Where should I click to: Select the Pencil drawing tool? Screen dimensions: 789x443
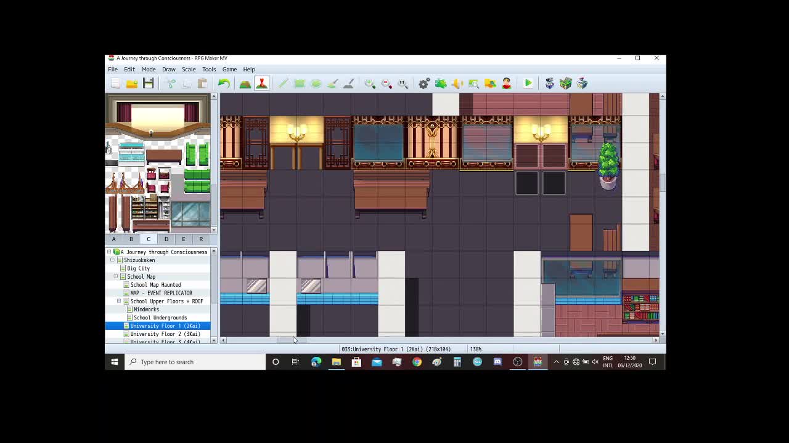[x=283, y=83]
